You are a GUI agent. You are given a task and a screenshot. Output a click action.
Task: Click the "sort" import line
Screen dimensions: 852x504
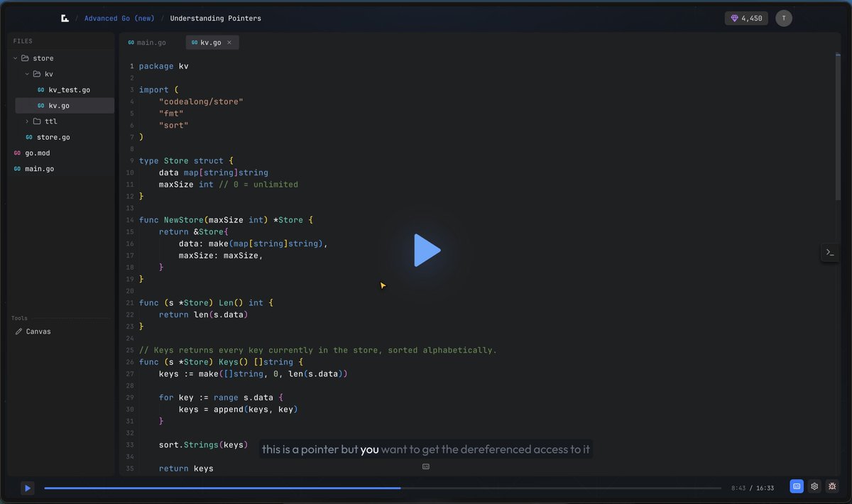tap(174, 125)
